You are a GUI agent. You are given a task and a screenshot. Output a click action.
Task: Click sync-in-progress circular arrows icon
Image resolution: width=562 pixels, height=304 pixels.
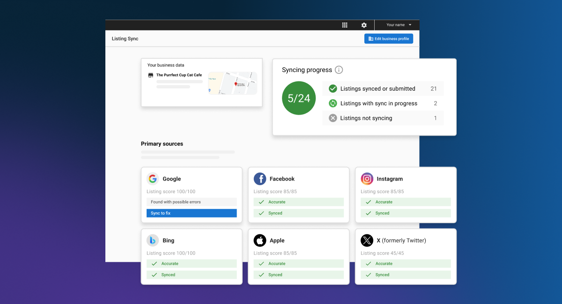(x=333, y=103)
